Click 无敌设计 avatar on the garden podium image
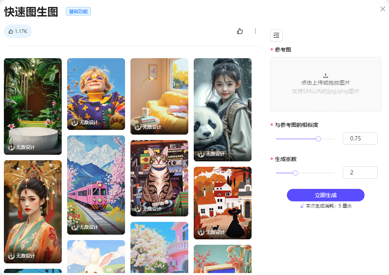 pyautogui.click(x=11, y=147)
